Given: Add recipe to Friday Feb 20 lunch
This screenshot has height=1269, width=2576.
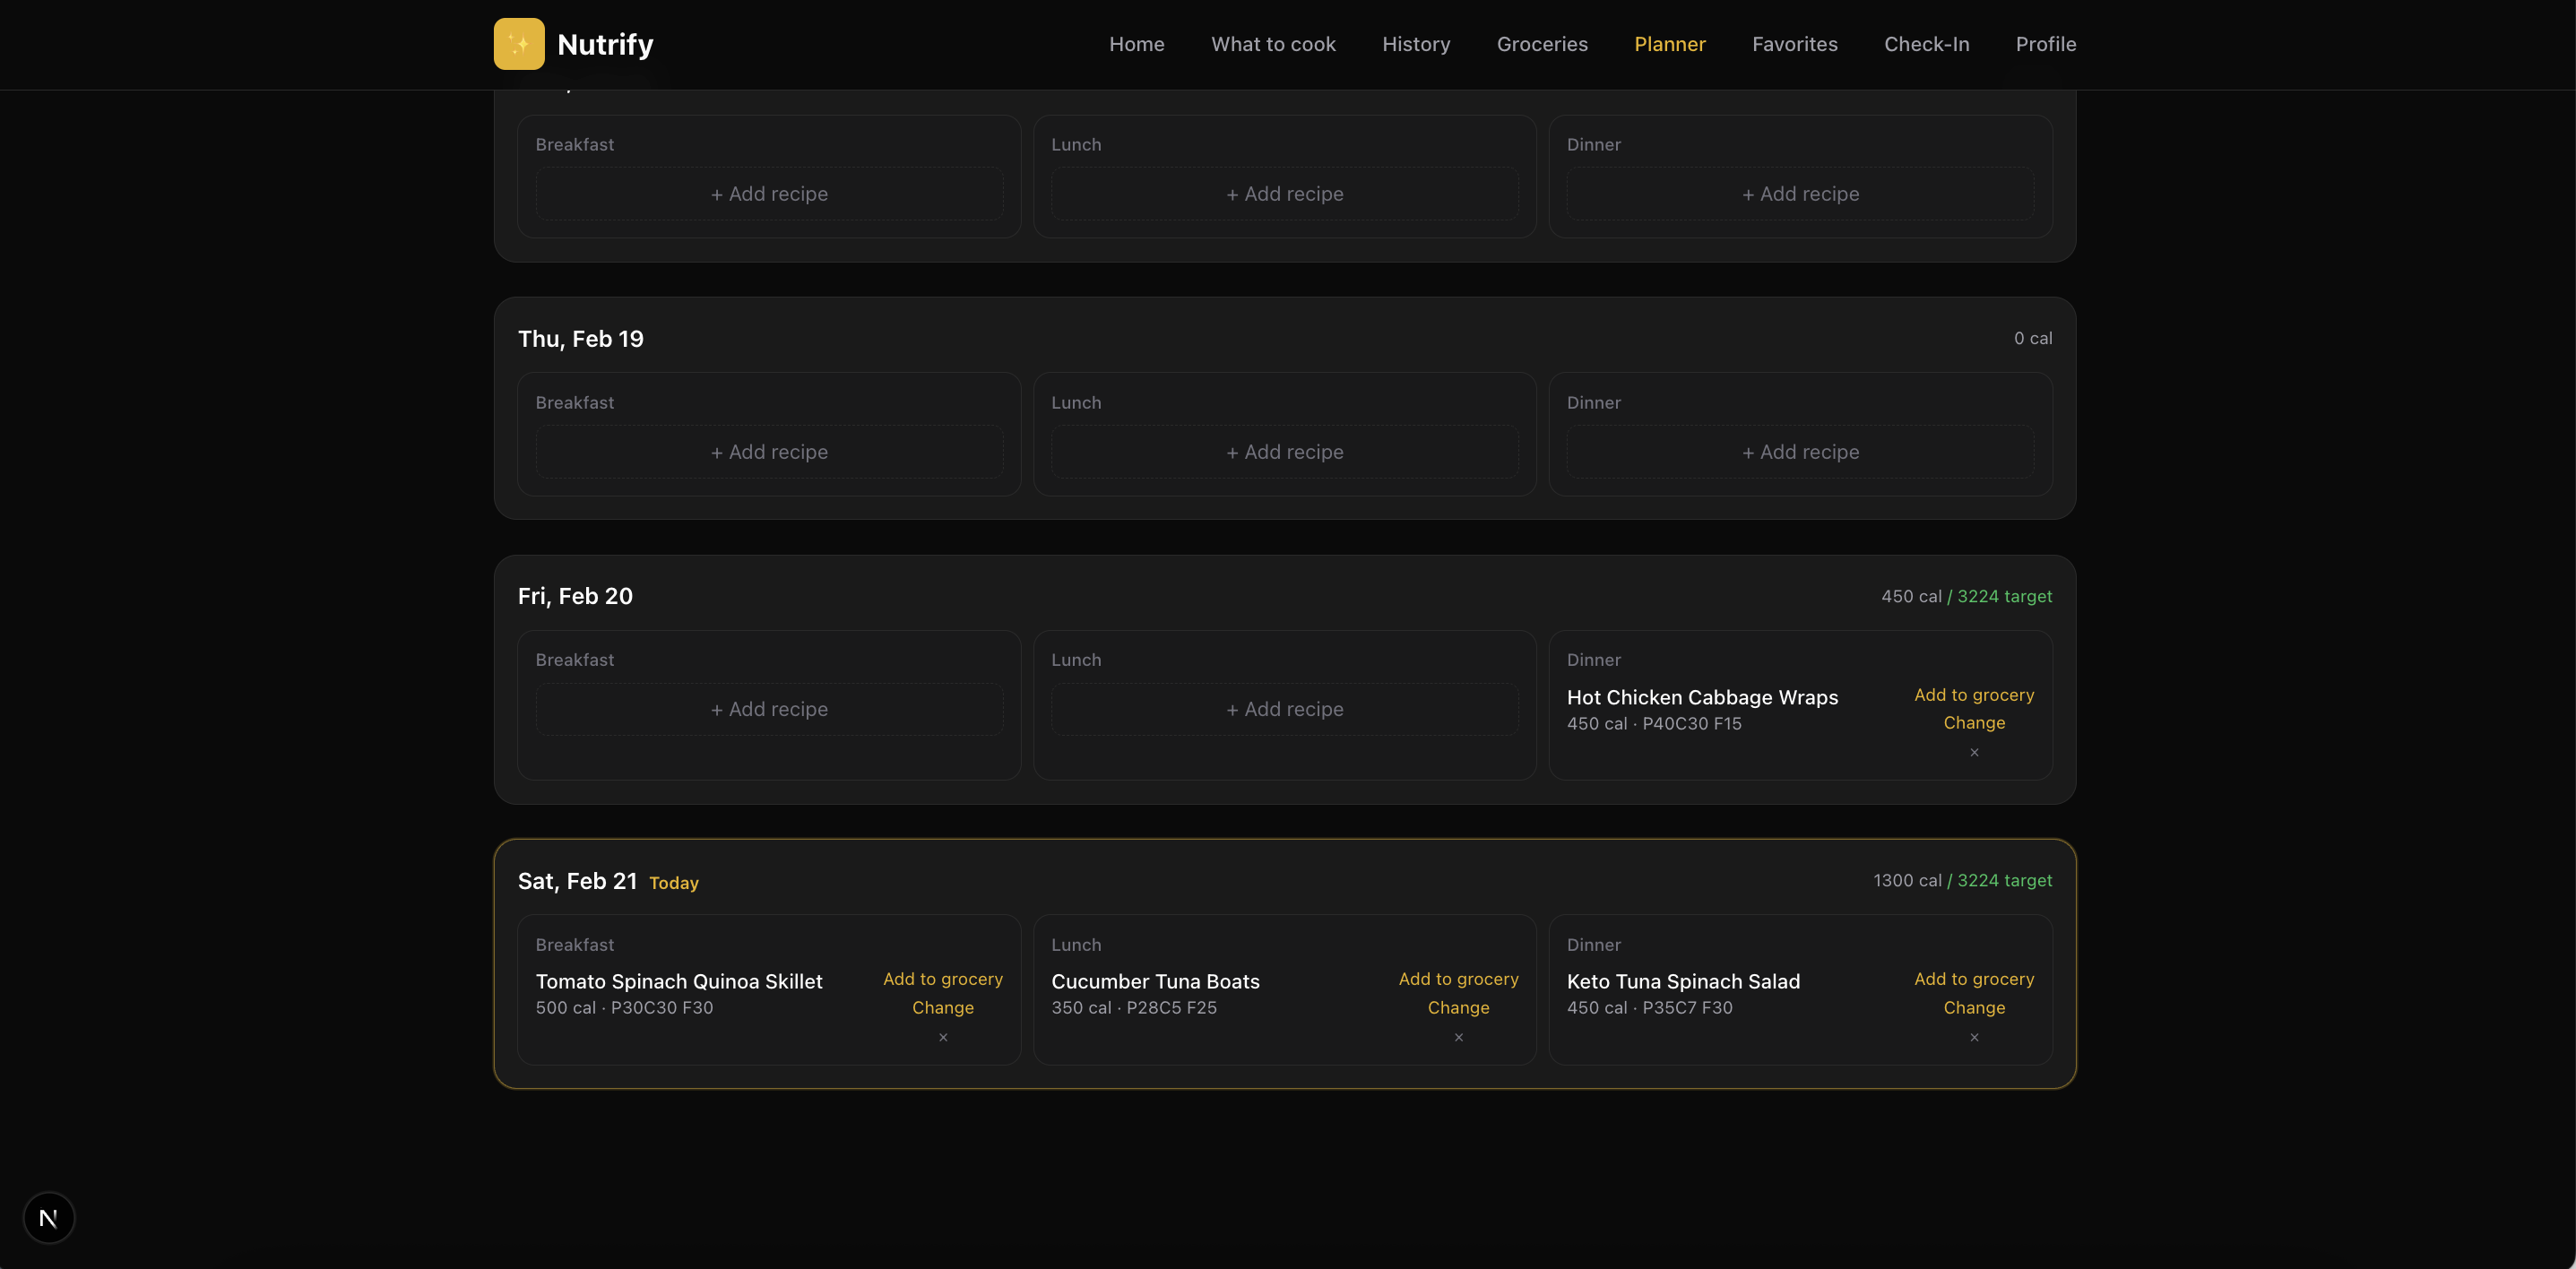Looking at the screenshot, I should [1284, 709].
